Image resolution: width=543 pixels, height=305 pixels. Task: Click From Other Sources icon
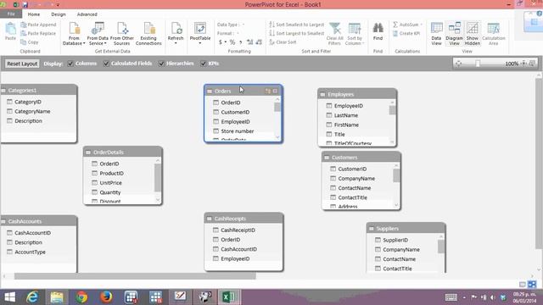pyautogui.click(x=122, y=28)
